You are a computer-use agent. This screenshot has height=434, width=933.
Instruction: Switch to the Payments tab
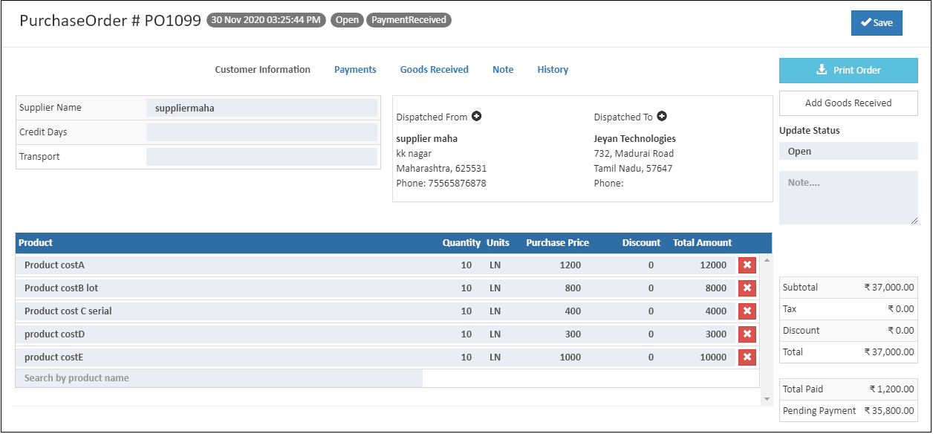coord(355,69)
